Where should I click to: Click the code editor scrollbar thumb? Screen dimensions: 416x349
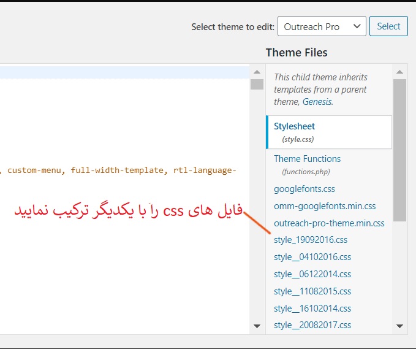(x=257, y=84)
